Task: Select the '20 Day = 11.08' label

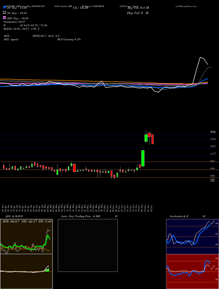Action: coord(17,8)
